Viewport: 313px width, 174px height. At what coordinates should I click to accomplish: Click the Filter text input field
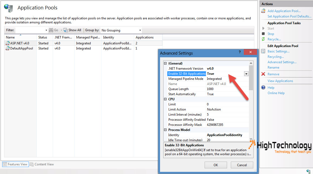[30, 30]
